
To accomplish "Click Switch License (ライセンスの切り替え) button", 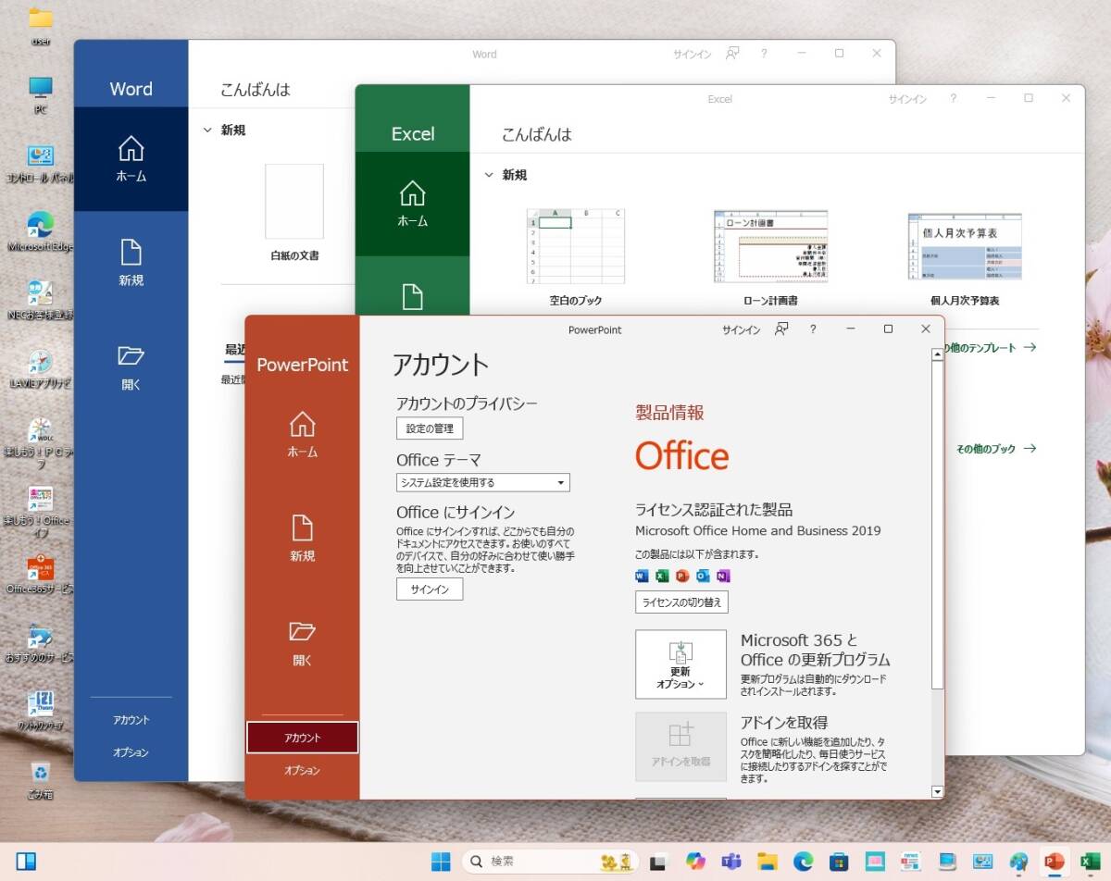I will 681,602.
